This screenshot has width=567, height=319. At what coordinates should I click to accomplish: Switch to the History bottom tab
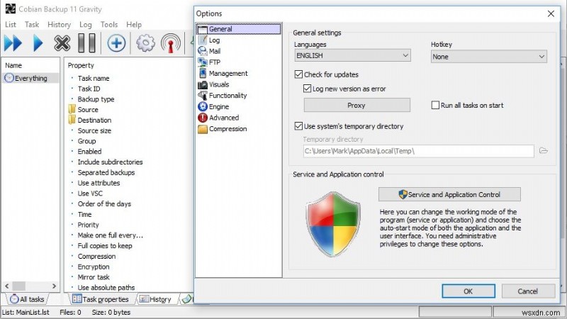pyautogui.click(x=155, y=299)
